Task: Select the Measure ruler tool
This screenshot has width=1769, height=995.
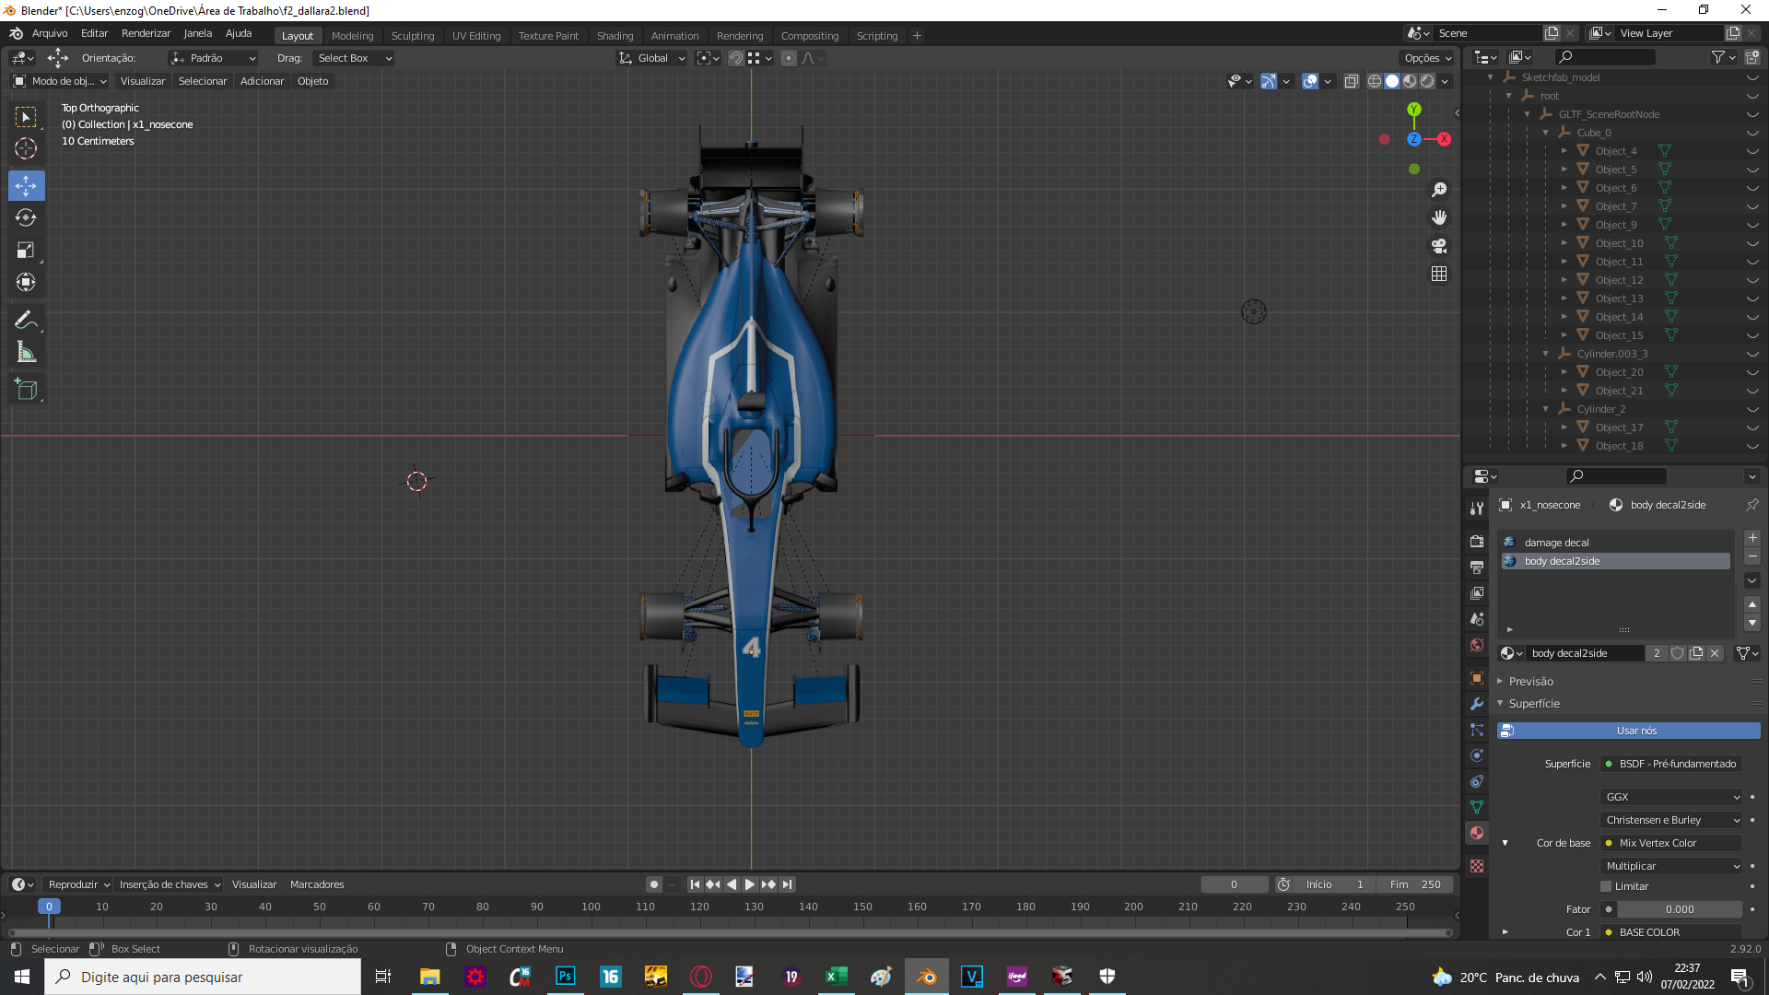Action: [x=26, y=352]
